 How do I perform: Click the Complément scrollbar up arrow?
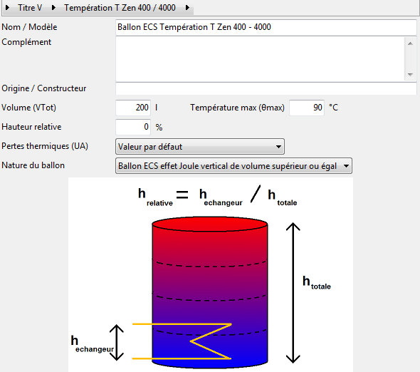point(410,43)
